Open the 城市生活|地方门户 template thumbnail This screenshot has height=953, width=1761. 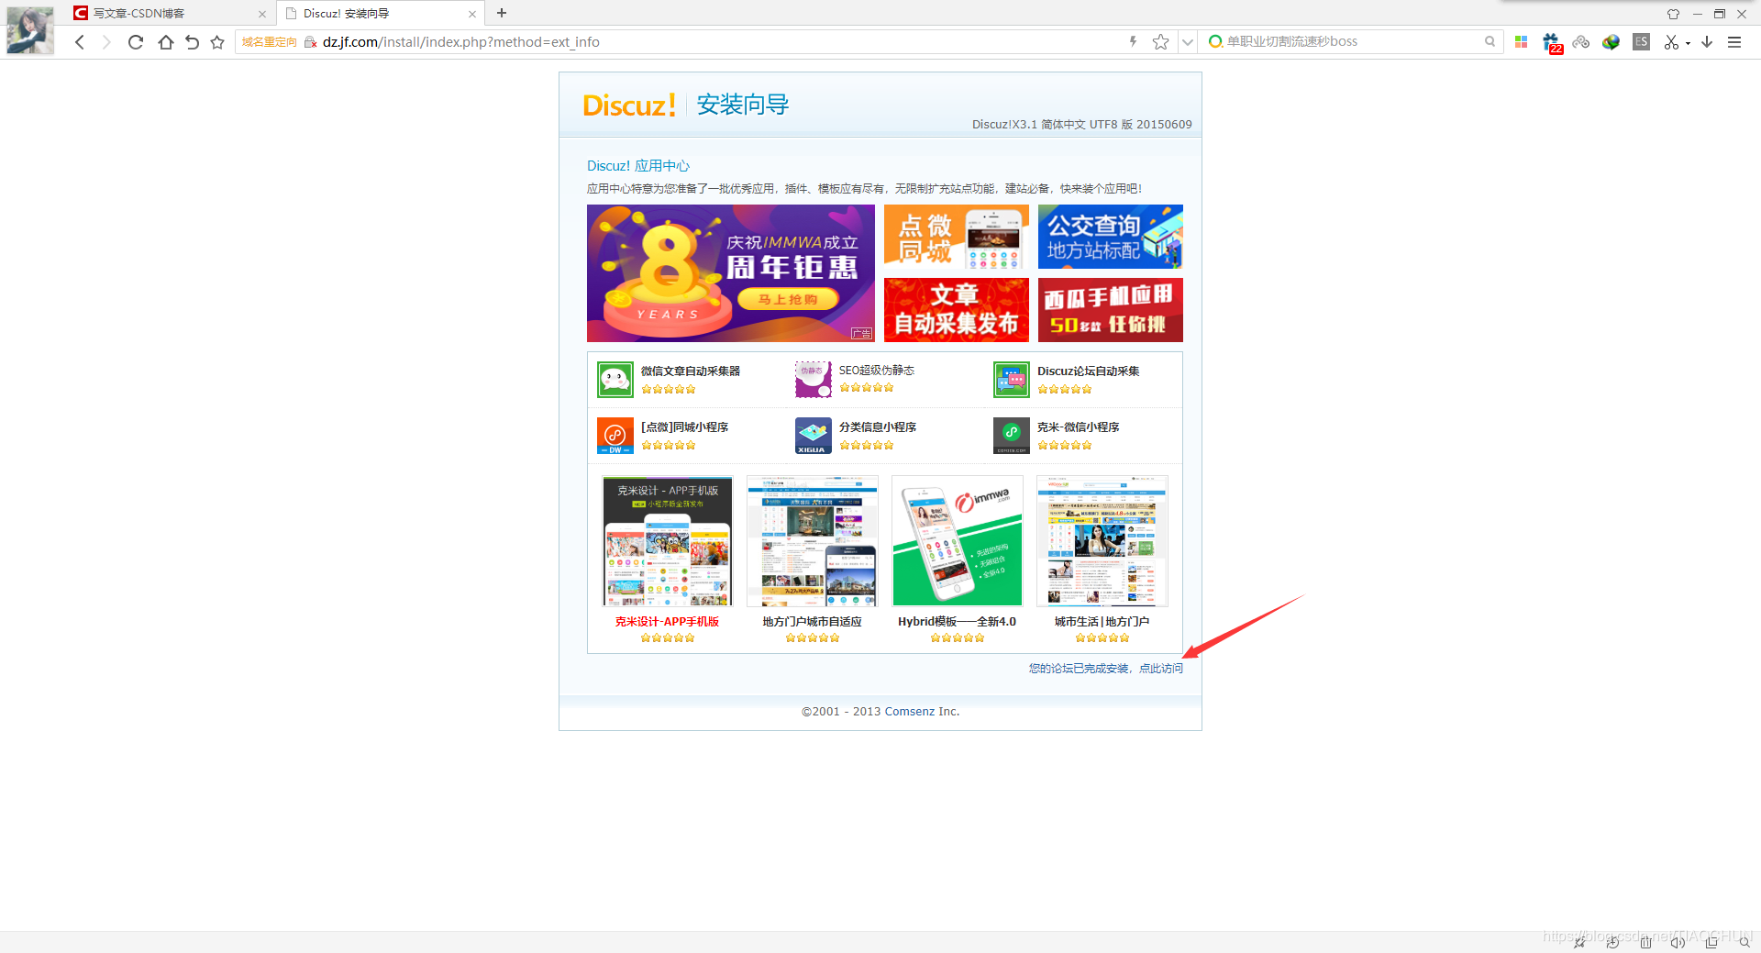(x=1102, y=541)
